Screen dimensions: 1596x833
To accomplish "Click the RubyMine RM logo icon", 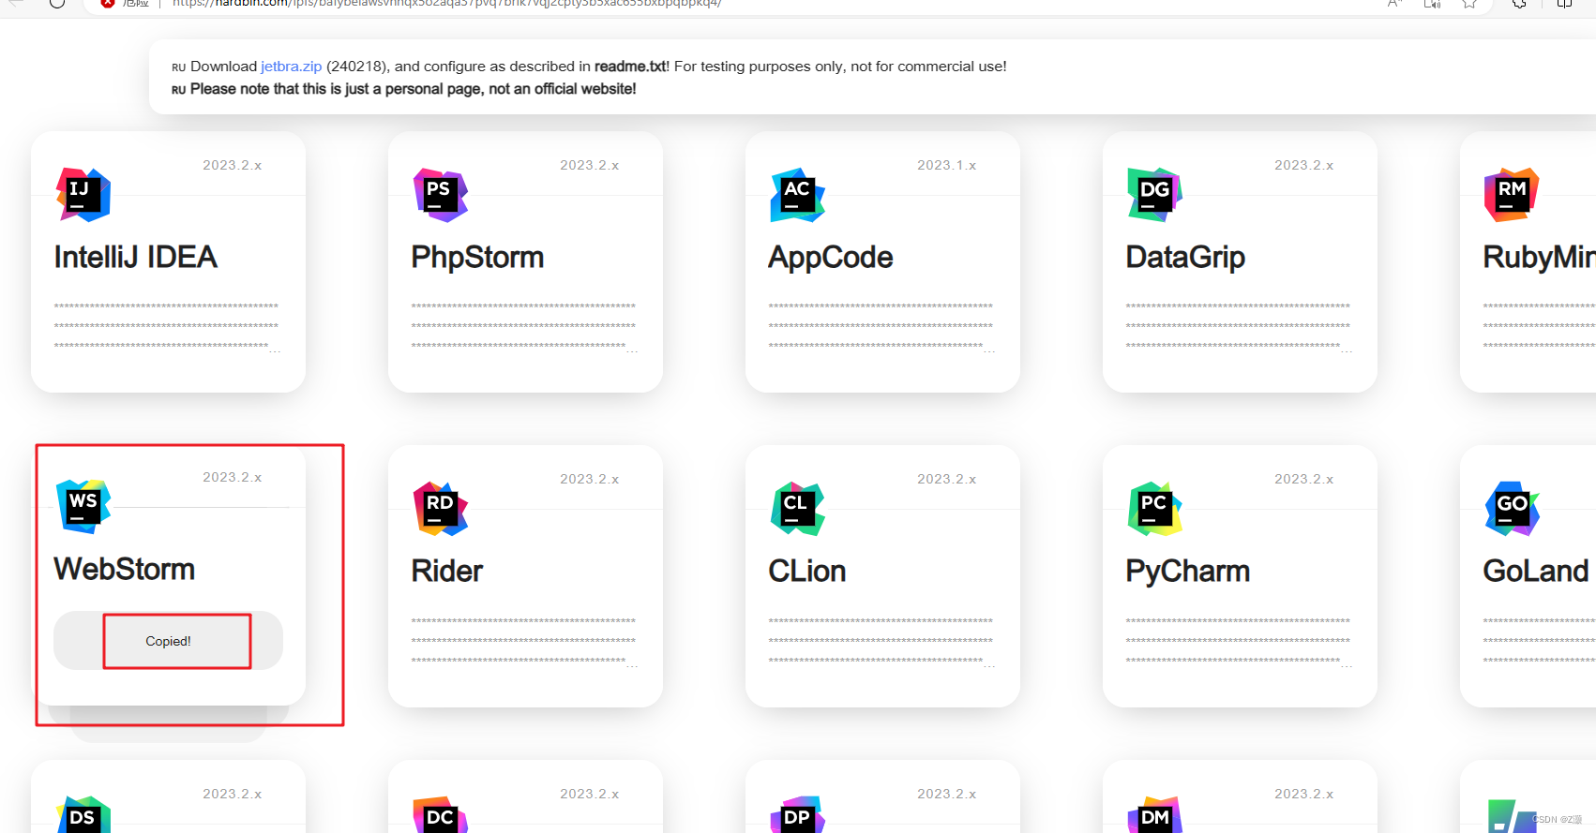I will pyautogui.click(x=1512, y=195).
